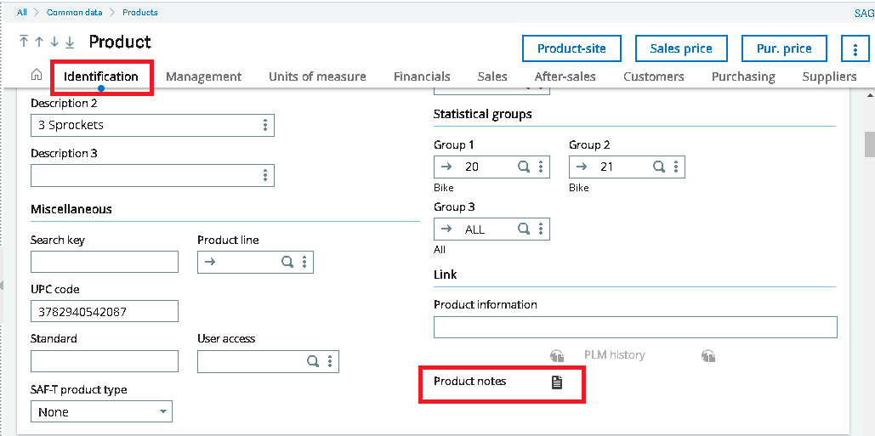
Task: Click Products breadcrumb link
Action: coord(140,12)
